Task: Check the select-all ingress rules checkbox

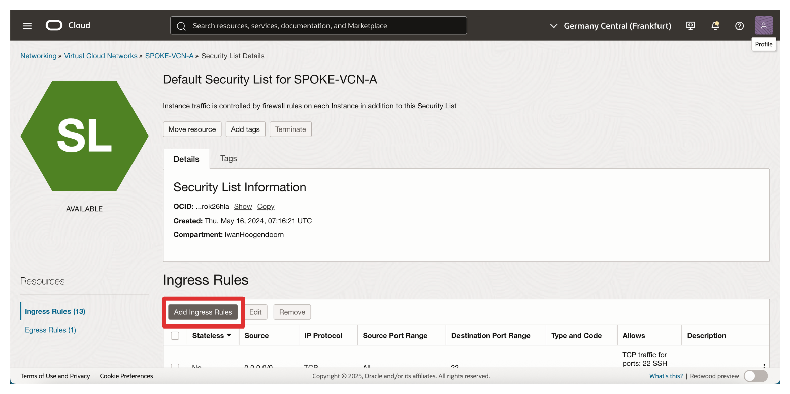Action: coord(175,336)
